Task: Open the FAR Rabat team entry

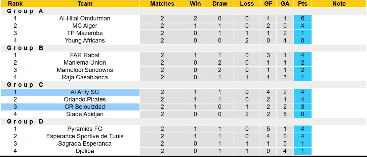Action: (85, 55)
